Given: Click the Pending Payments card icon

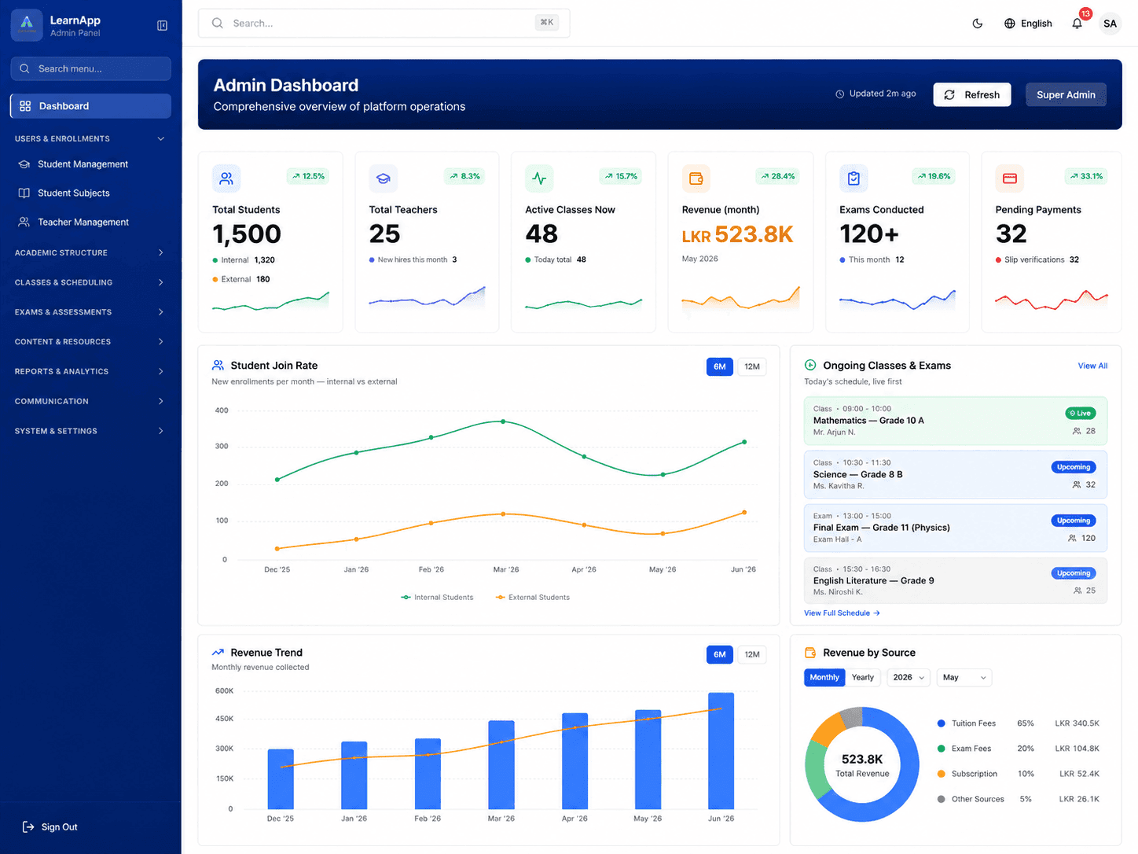Looking at the screenshot, I should click(x=1010, y=179).
